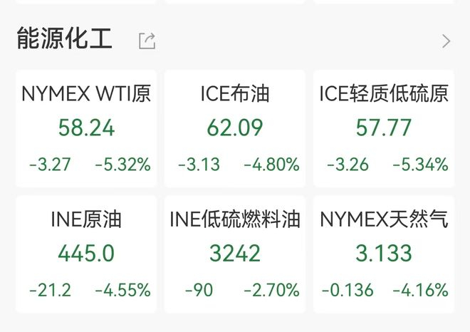
Task: Tap the -21.2 price change
Action: (x=50, y=291)
